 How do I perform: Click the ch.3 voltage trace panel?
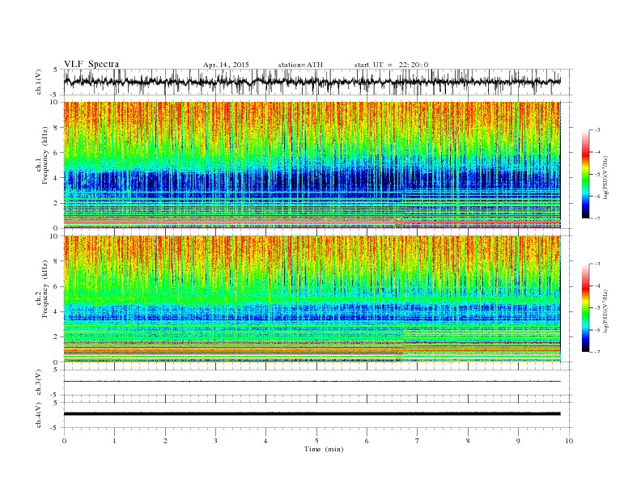click(318, 383)
